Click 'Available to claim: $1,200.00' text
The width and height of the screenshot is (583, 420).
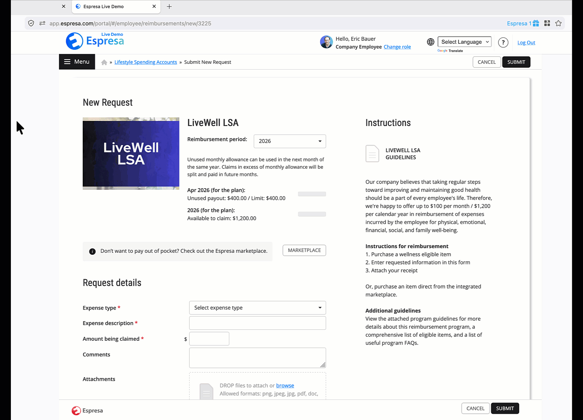pos(222,219)
